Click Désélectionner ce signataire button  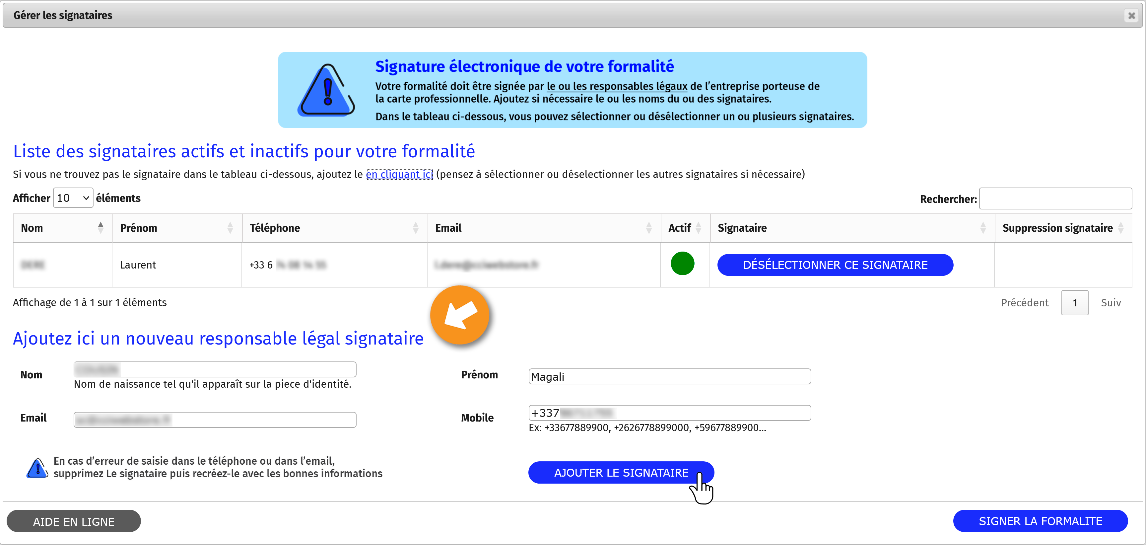tap(835, 265)
